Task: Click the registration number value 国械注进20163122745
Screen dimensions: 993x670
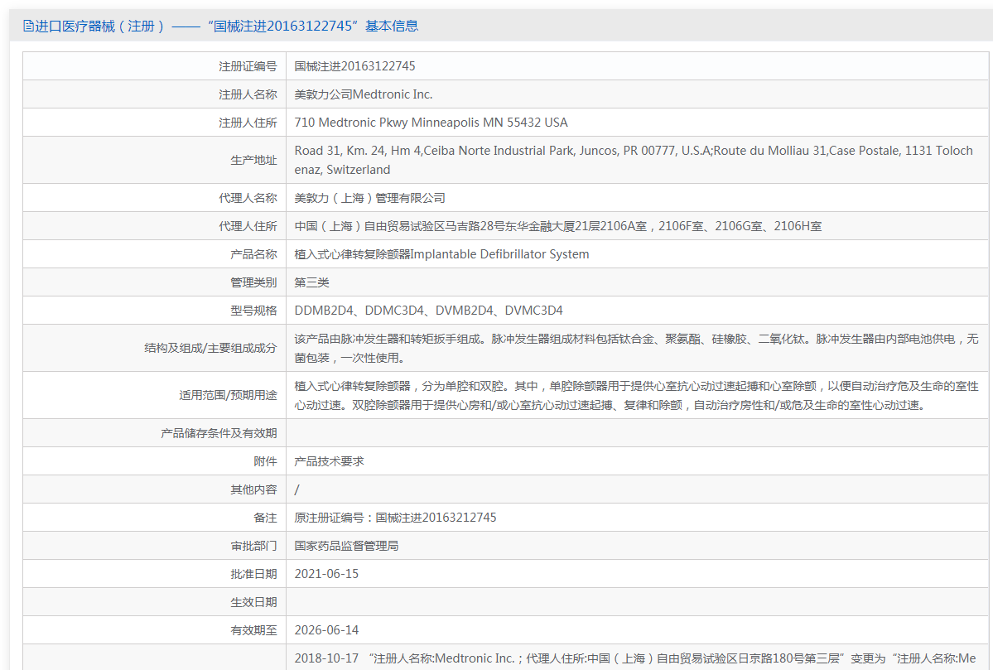Action: (x=354, y=66)
